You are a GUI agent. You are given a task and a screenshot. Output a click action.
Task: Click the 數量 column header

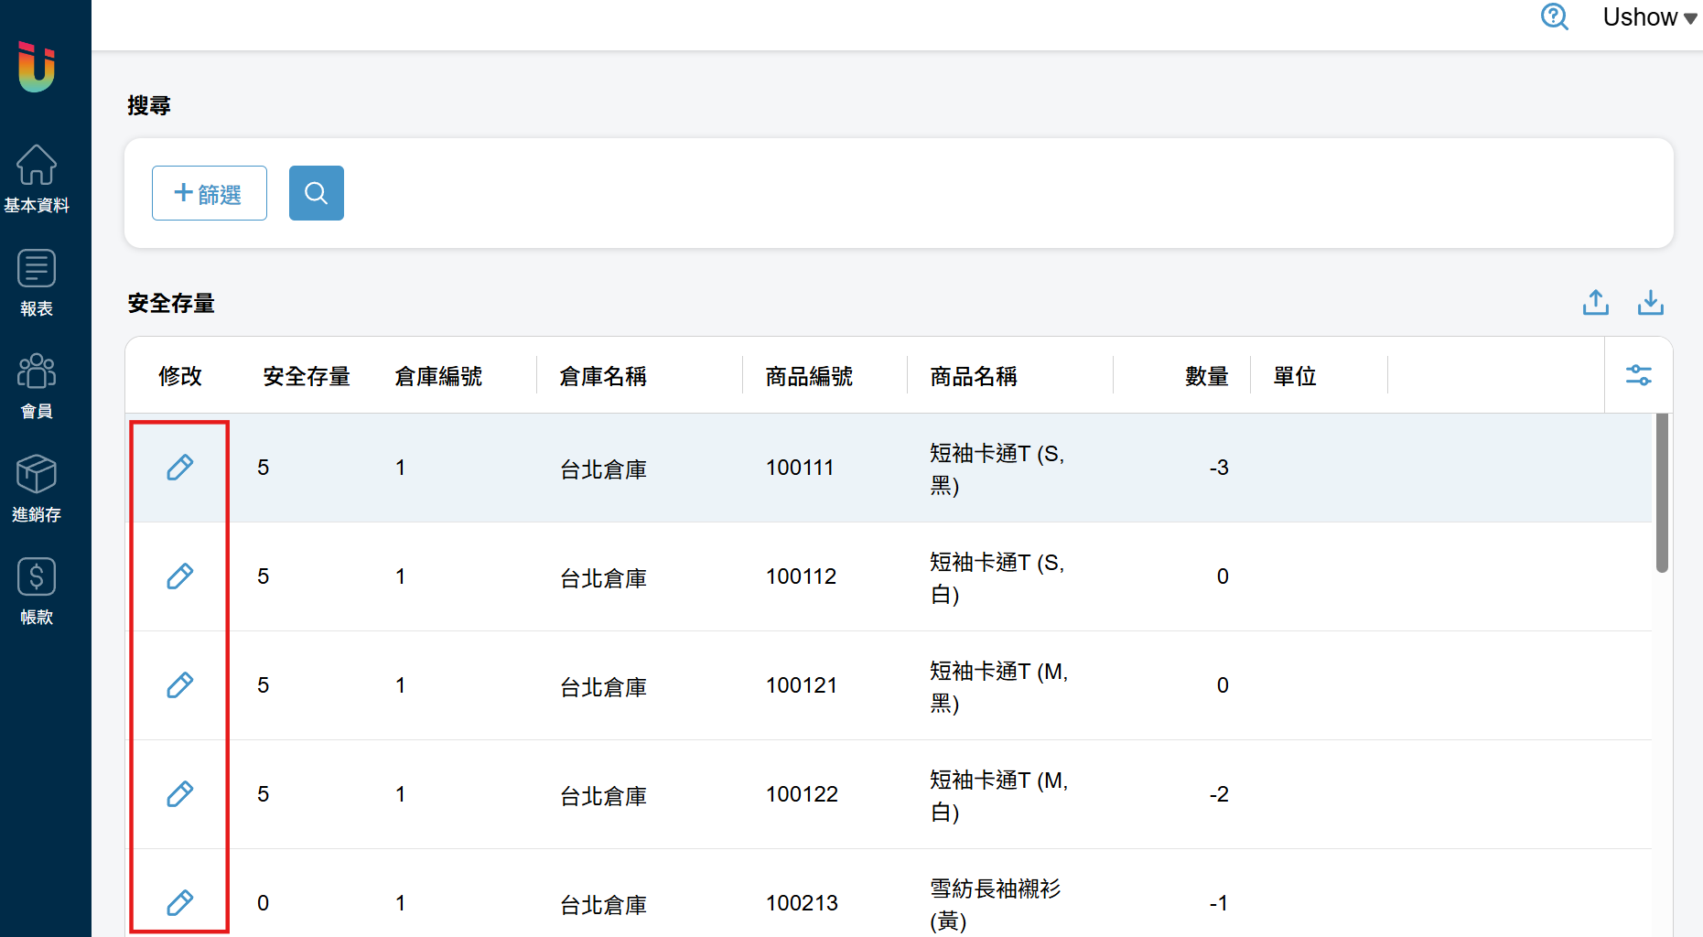(x=1207, y=376)
